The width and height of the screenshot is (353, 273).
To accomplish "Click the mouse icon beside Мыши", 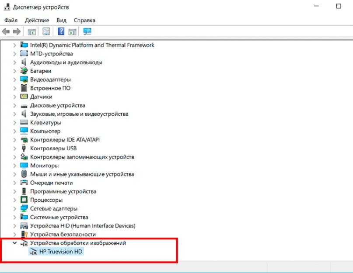I will pyautogui.click(x=24, y=174).
